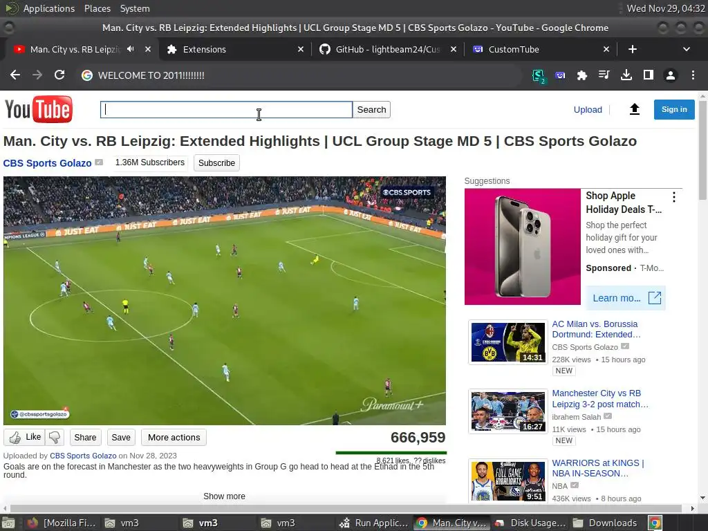
Task: Open the Places menu
Action: tap(97, 8)
